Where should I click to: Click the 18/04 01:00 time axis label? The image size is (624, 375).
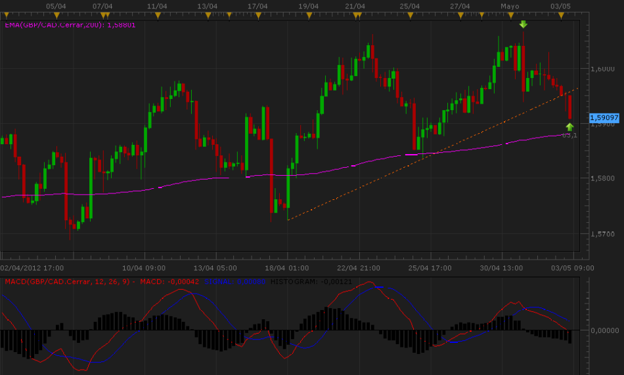(x=286, y=267)
